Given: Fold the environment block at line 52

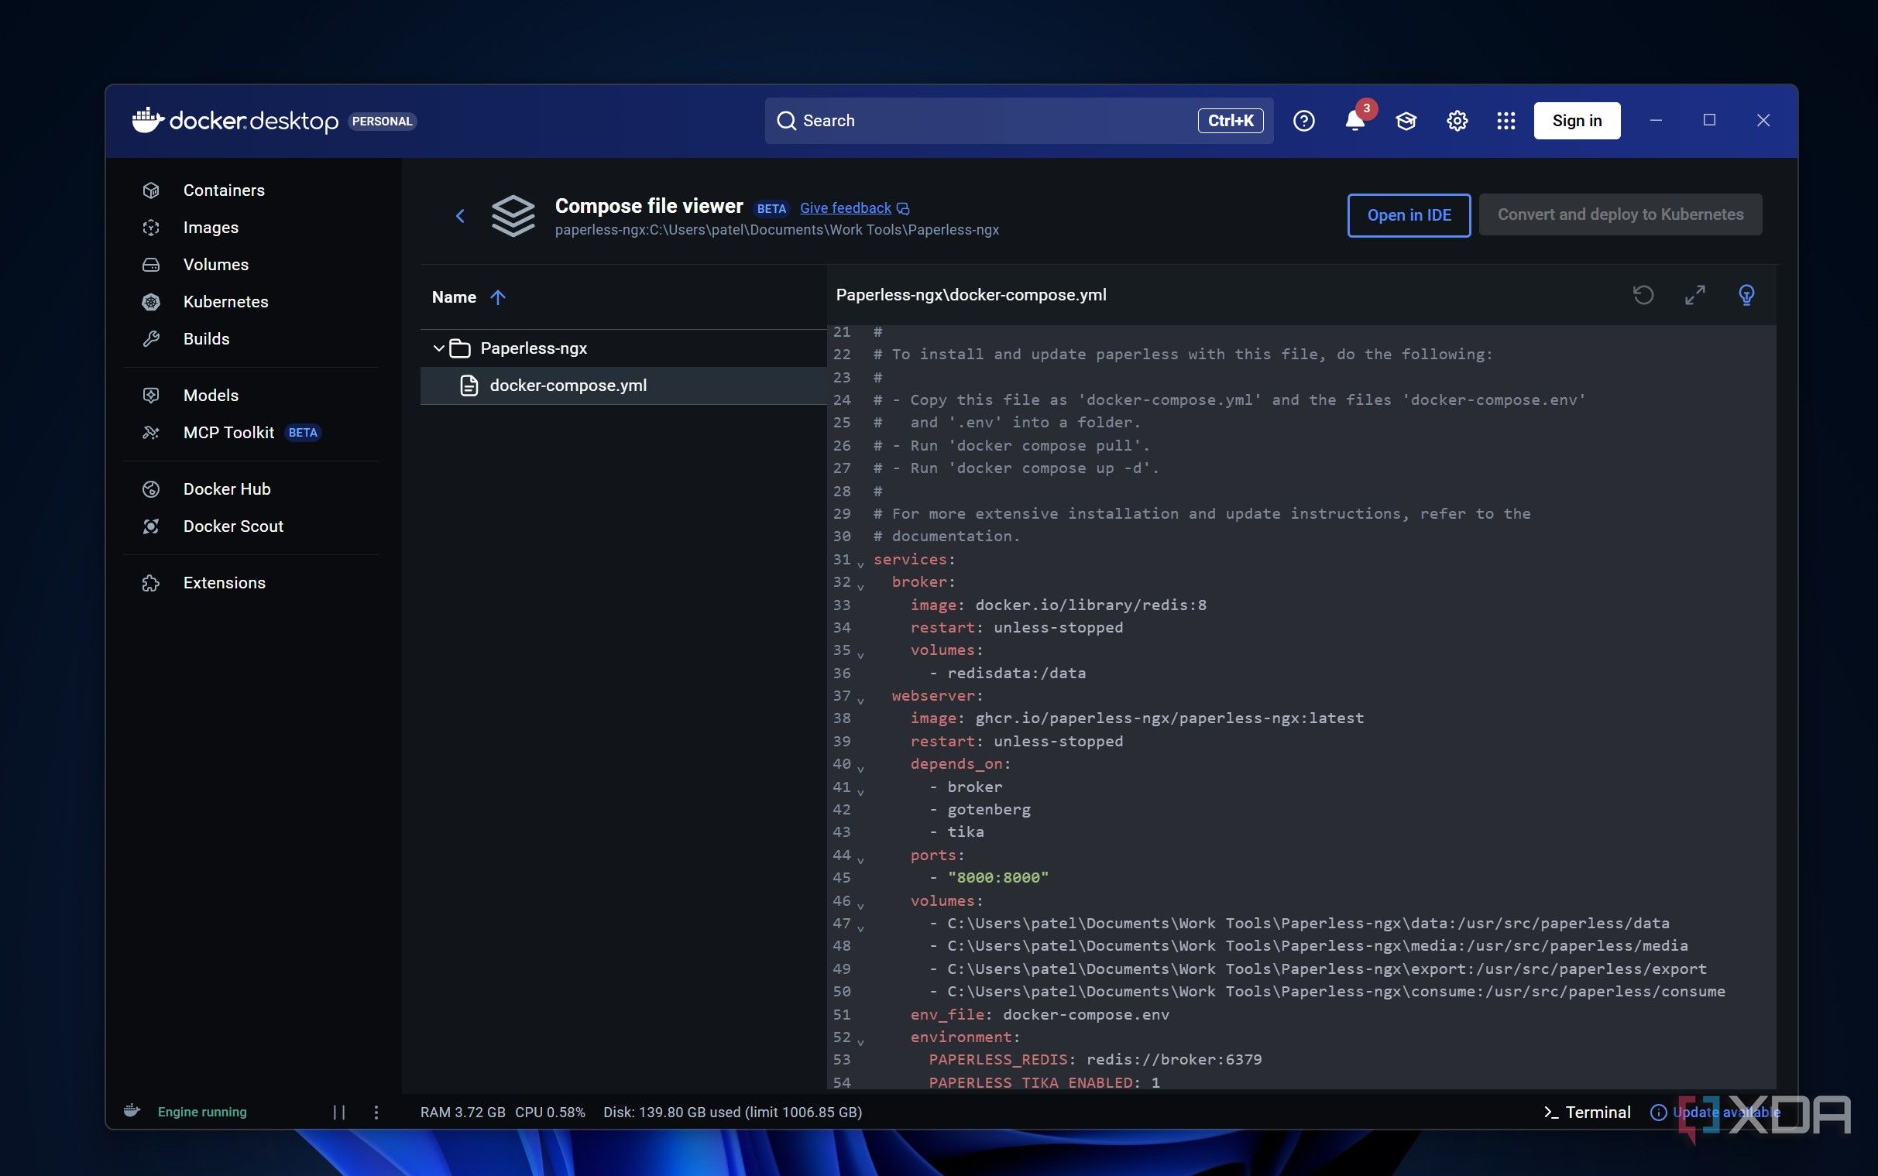Looking at the screenshot, I should click(860, 1041).
